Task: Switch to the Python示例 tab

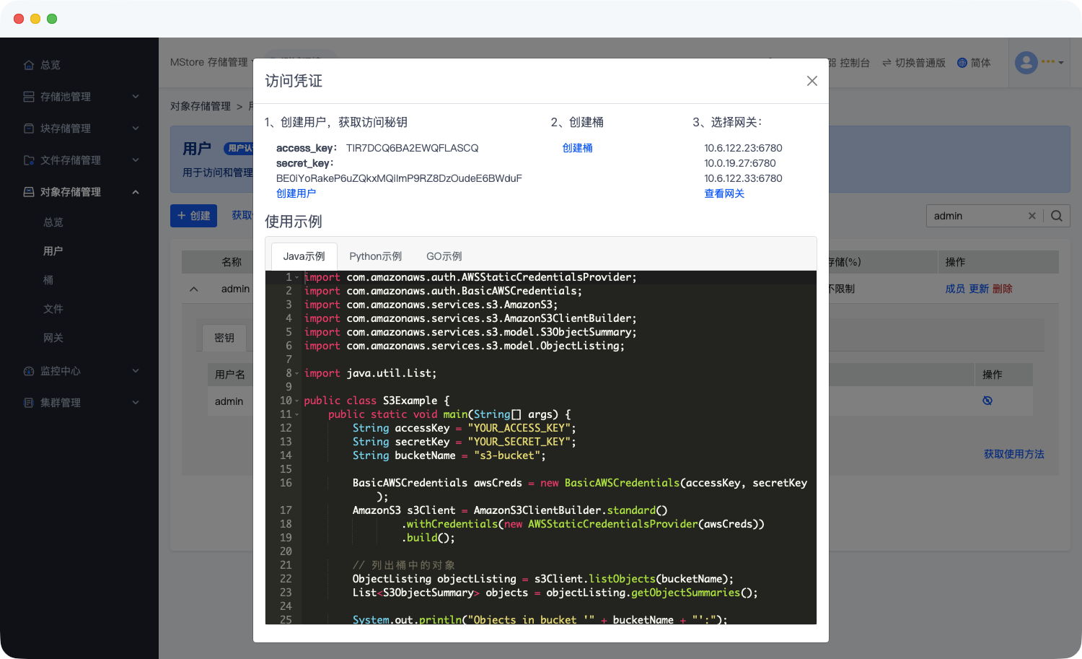Action: (x=375, y=256)
